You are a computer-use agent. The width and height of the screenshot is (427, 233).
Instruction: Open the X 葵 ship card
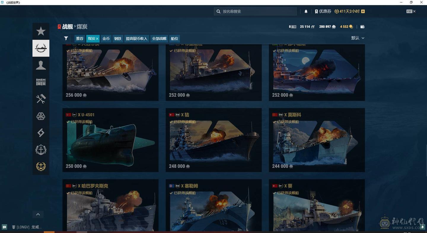[317, 205]
